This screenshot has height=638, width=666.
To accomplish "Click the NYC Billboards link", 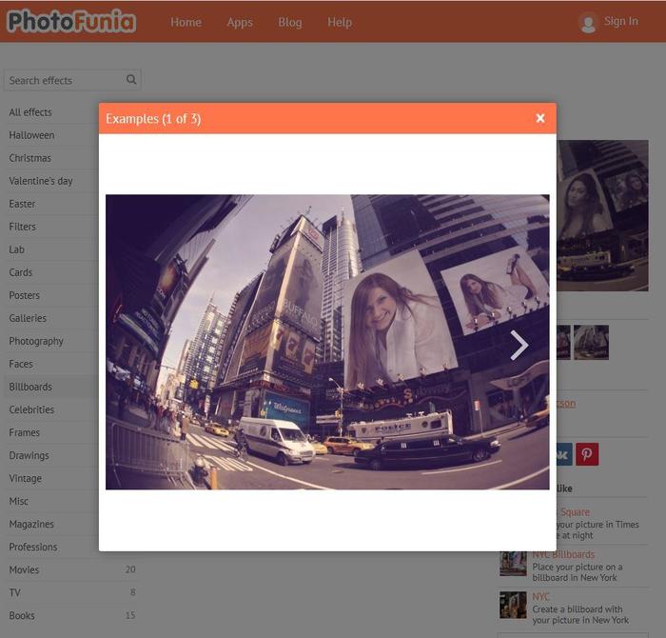I will (x=563, y=554).
